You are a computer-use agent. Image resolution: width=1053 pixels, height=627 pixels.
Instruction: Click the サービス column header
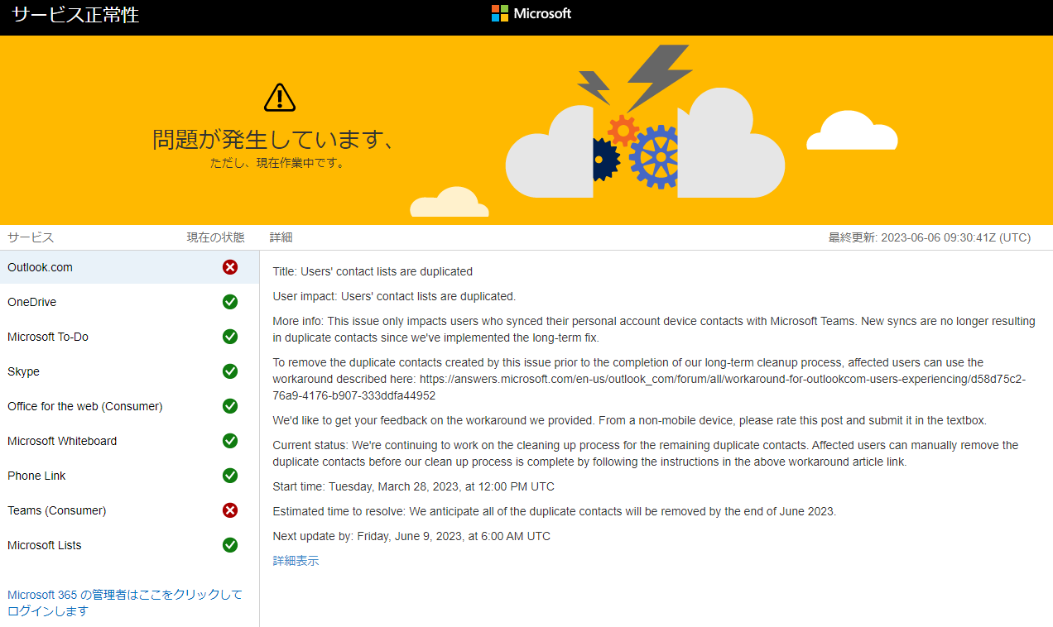click(x=30, y=237)
